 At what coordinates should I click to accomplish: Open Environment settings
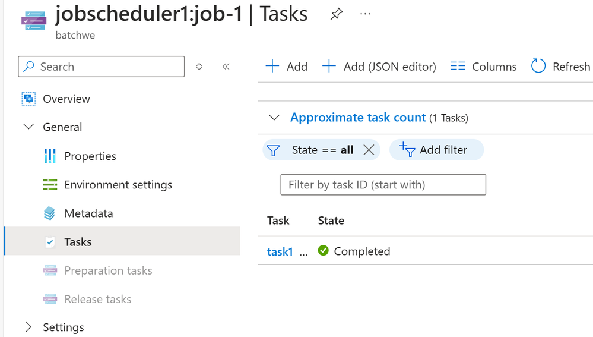click(x=118, y=185)
